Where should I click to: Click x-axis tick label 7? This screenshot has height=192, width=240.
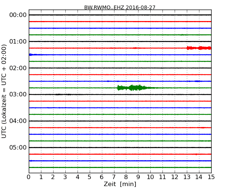pos(114,177)
